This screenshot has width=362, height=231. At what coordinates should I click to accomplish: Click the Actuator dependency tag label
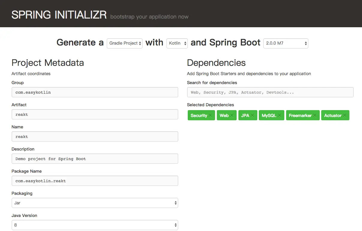[333, 115]
